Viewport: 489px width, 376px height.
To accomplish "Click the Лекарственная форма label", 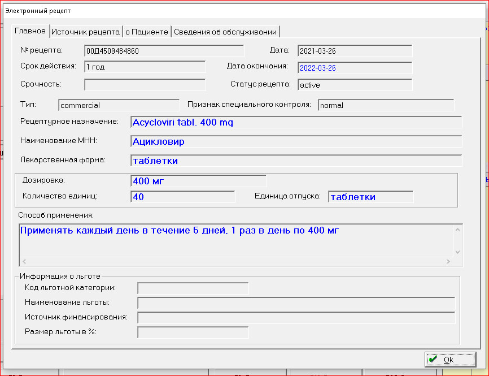I will [63, 160].
